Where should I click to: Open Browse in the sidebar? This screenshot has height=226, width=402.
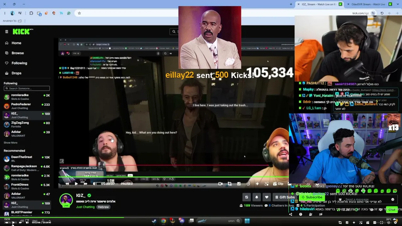click(18, 53)
